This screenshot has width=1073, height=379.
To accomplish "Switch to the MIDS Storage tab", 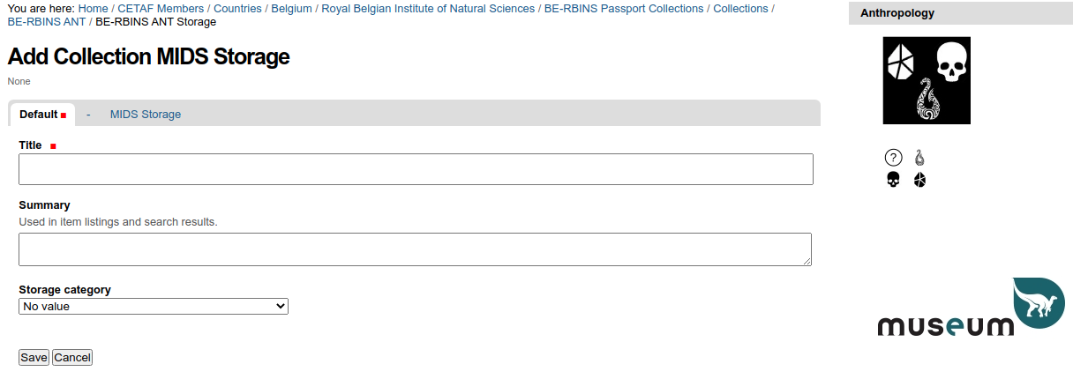I will (146, 114).
